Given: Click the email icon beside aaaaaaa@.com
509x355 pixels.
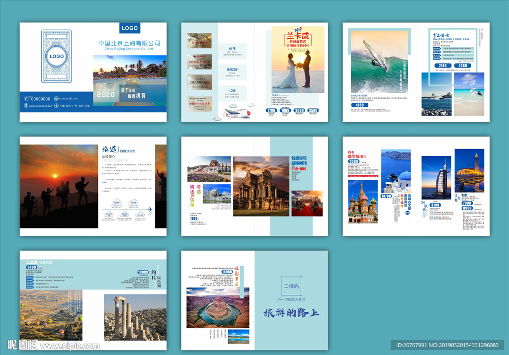Looking at the screenshot, I should pos(56,98).
